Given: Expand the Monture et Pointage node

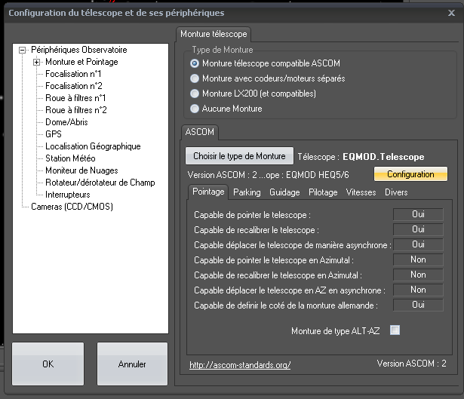Looking at the screenshot, I should [36, 62].
